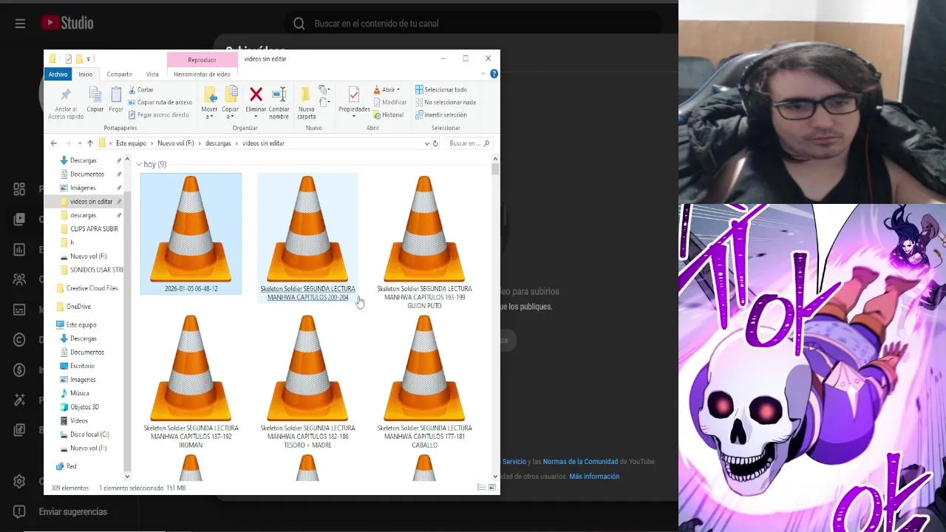
Task: Expand the Propiedades dropdown arrow
Action: click(353, 116)
